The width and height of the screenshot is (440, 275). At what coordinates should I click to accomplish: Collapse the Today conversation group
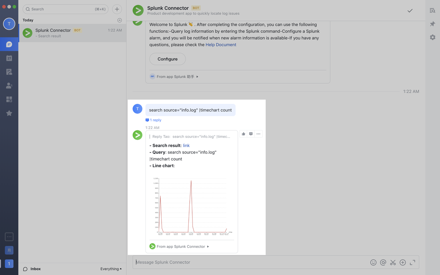119,20
